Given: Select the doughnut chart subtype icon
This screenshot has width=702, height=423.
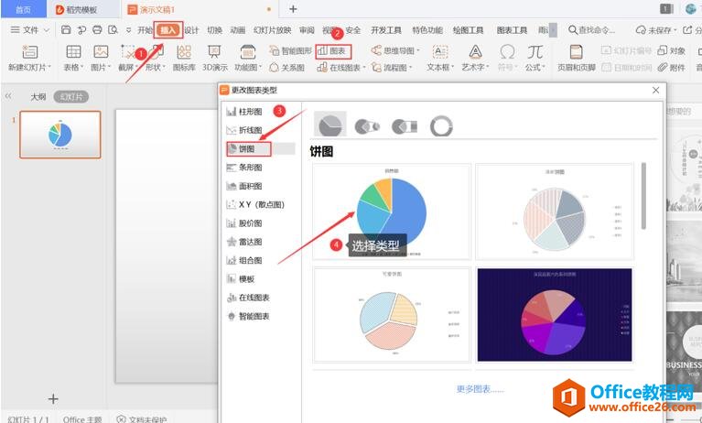Looking at the screenshot, I should 441,126.
